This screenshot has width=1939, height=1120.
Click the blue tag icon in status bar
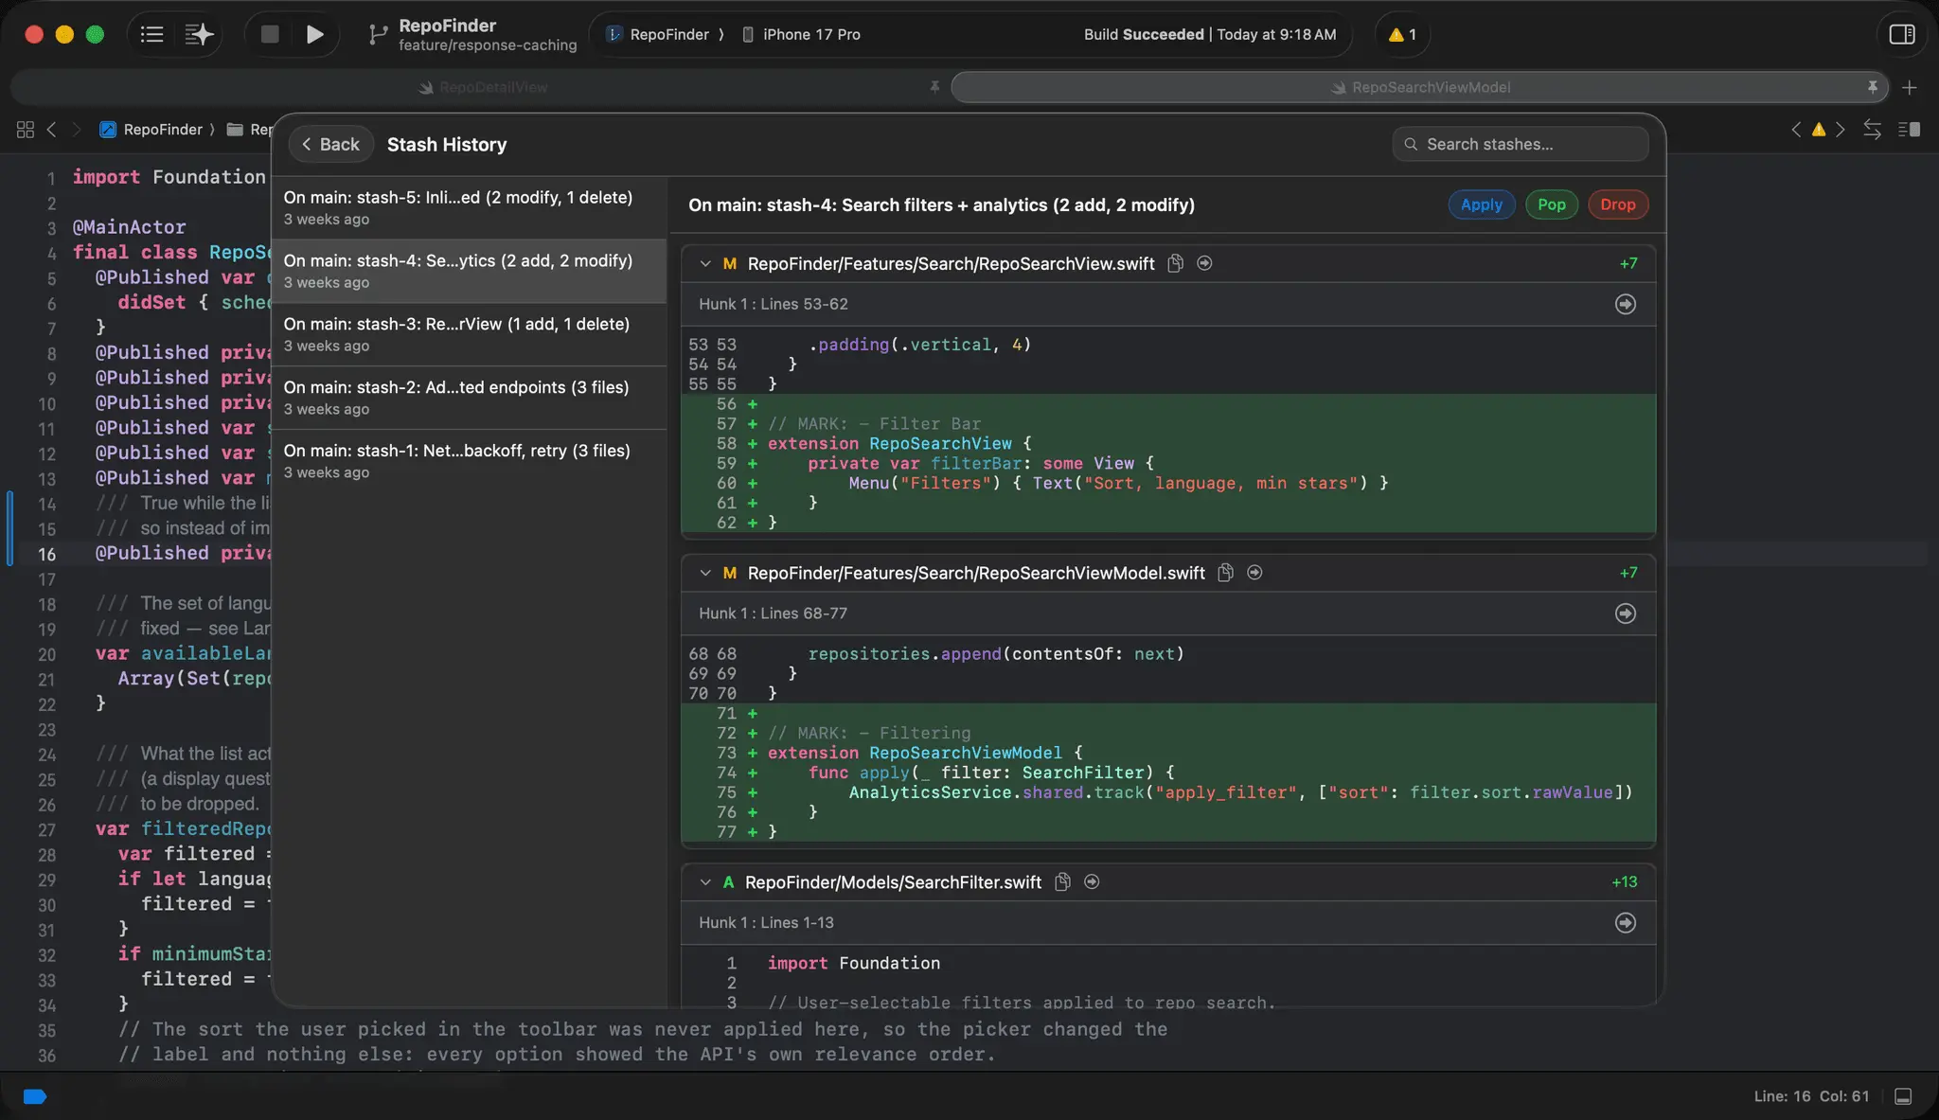[35, 1096]
